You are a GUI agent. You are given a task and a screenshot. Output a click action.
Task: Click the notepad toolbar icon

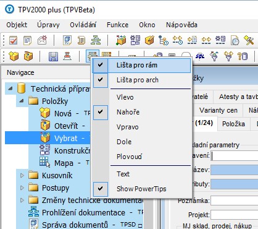(27, 40)
